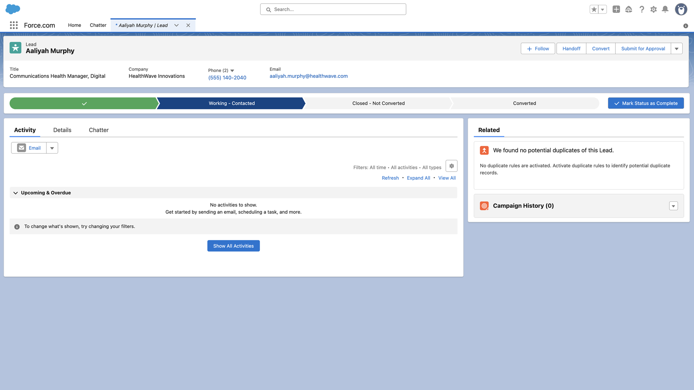
Task: Switch to the Activity tab
Action: pyautogui.click(x=25, y=130)
